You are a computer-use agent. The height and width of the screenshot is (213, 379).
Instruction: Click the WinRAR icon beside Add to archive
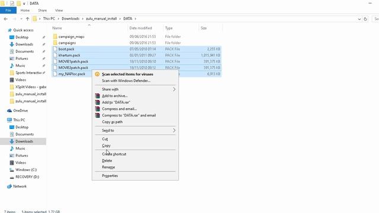click(97, 96)
